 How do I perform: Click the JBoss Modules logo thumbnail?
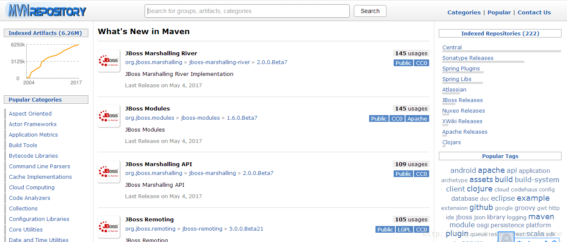click(109, 116)
